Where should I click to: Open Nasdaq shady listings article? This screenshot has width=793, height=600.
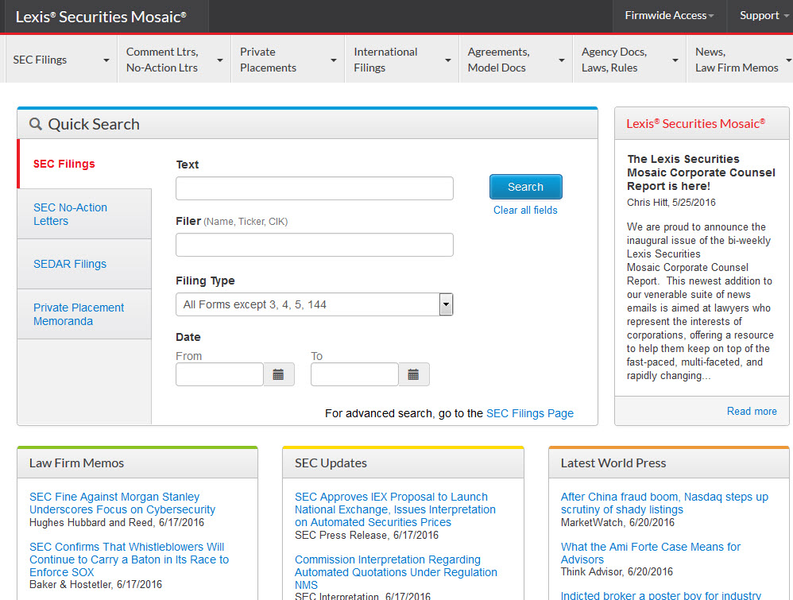point(664,503)
